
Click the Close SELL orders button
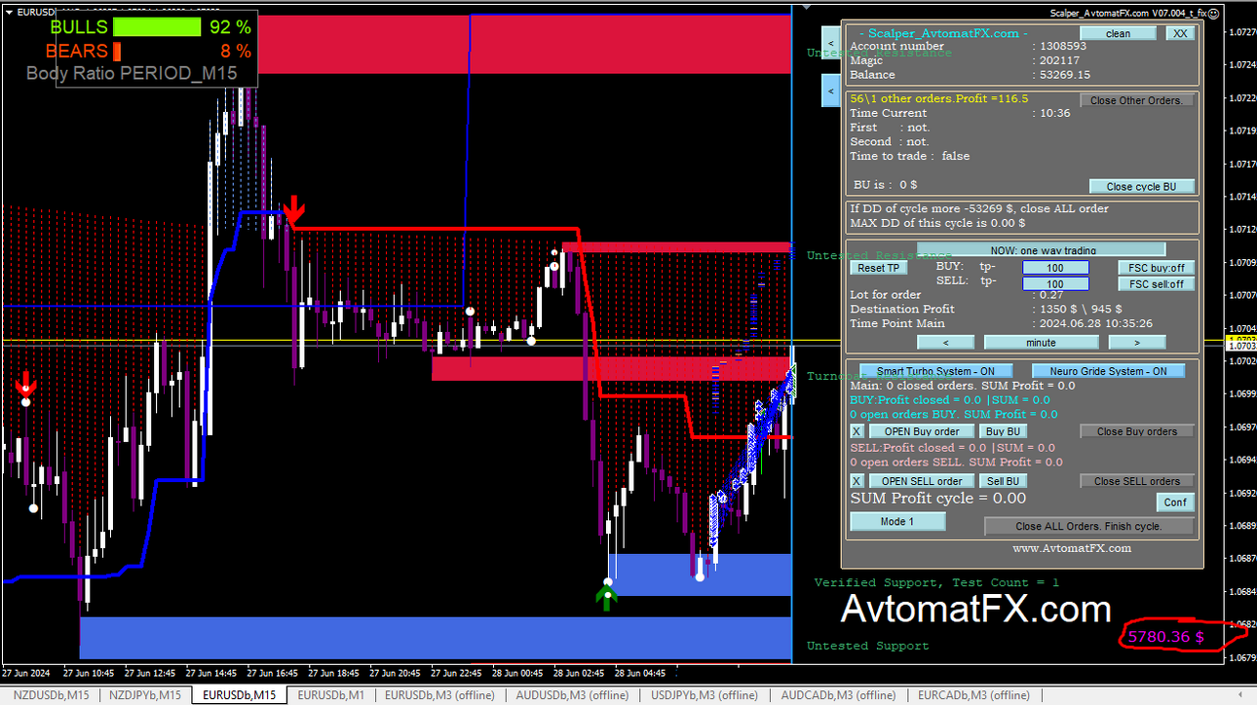click(x=1137, y=481)
